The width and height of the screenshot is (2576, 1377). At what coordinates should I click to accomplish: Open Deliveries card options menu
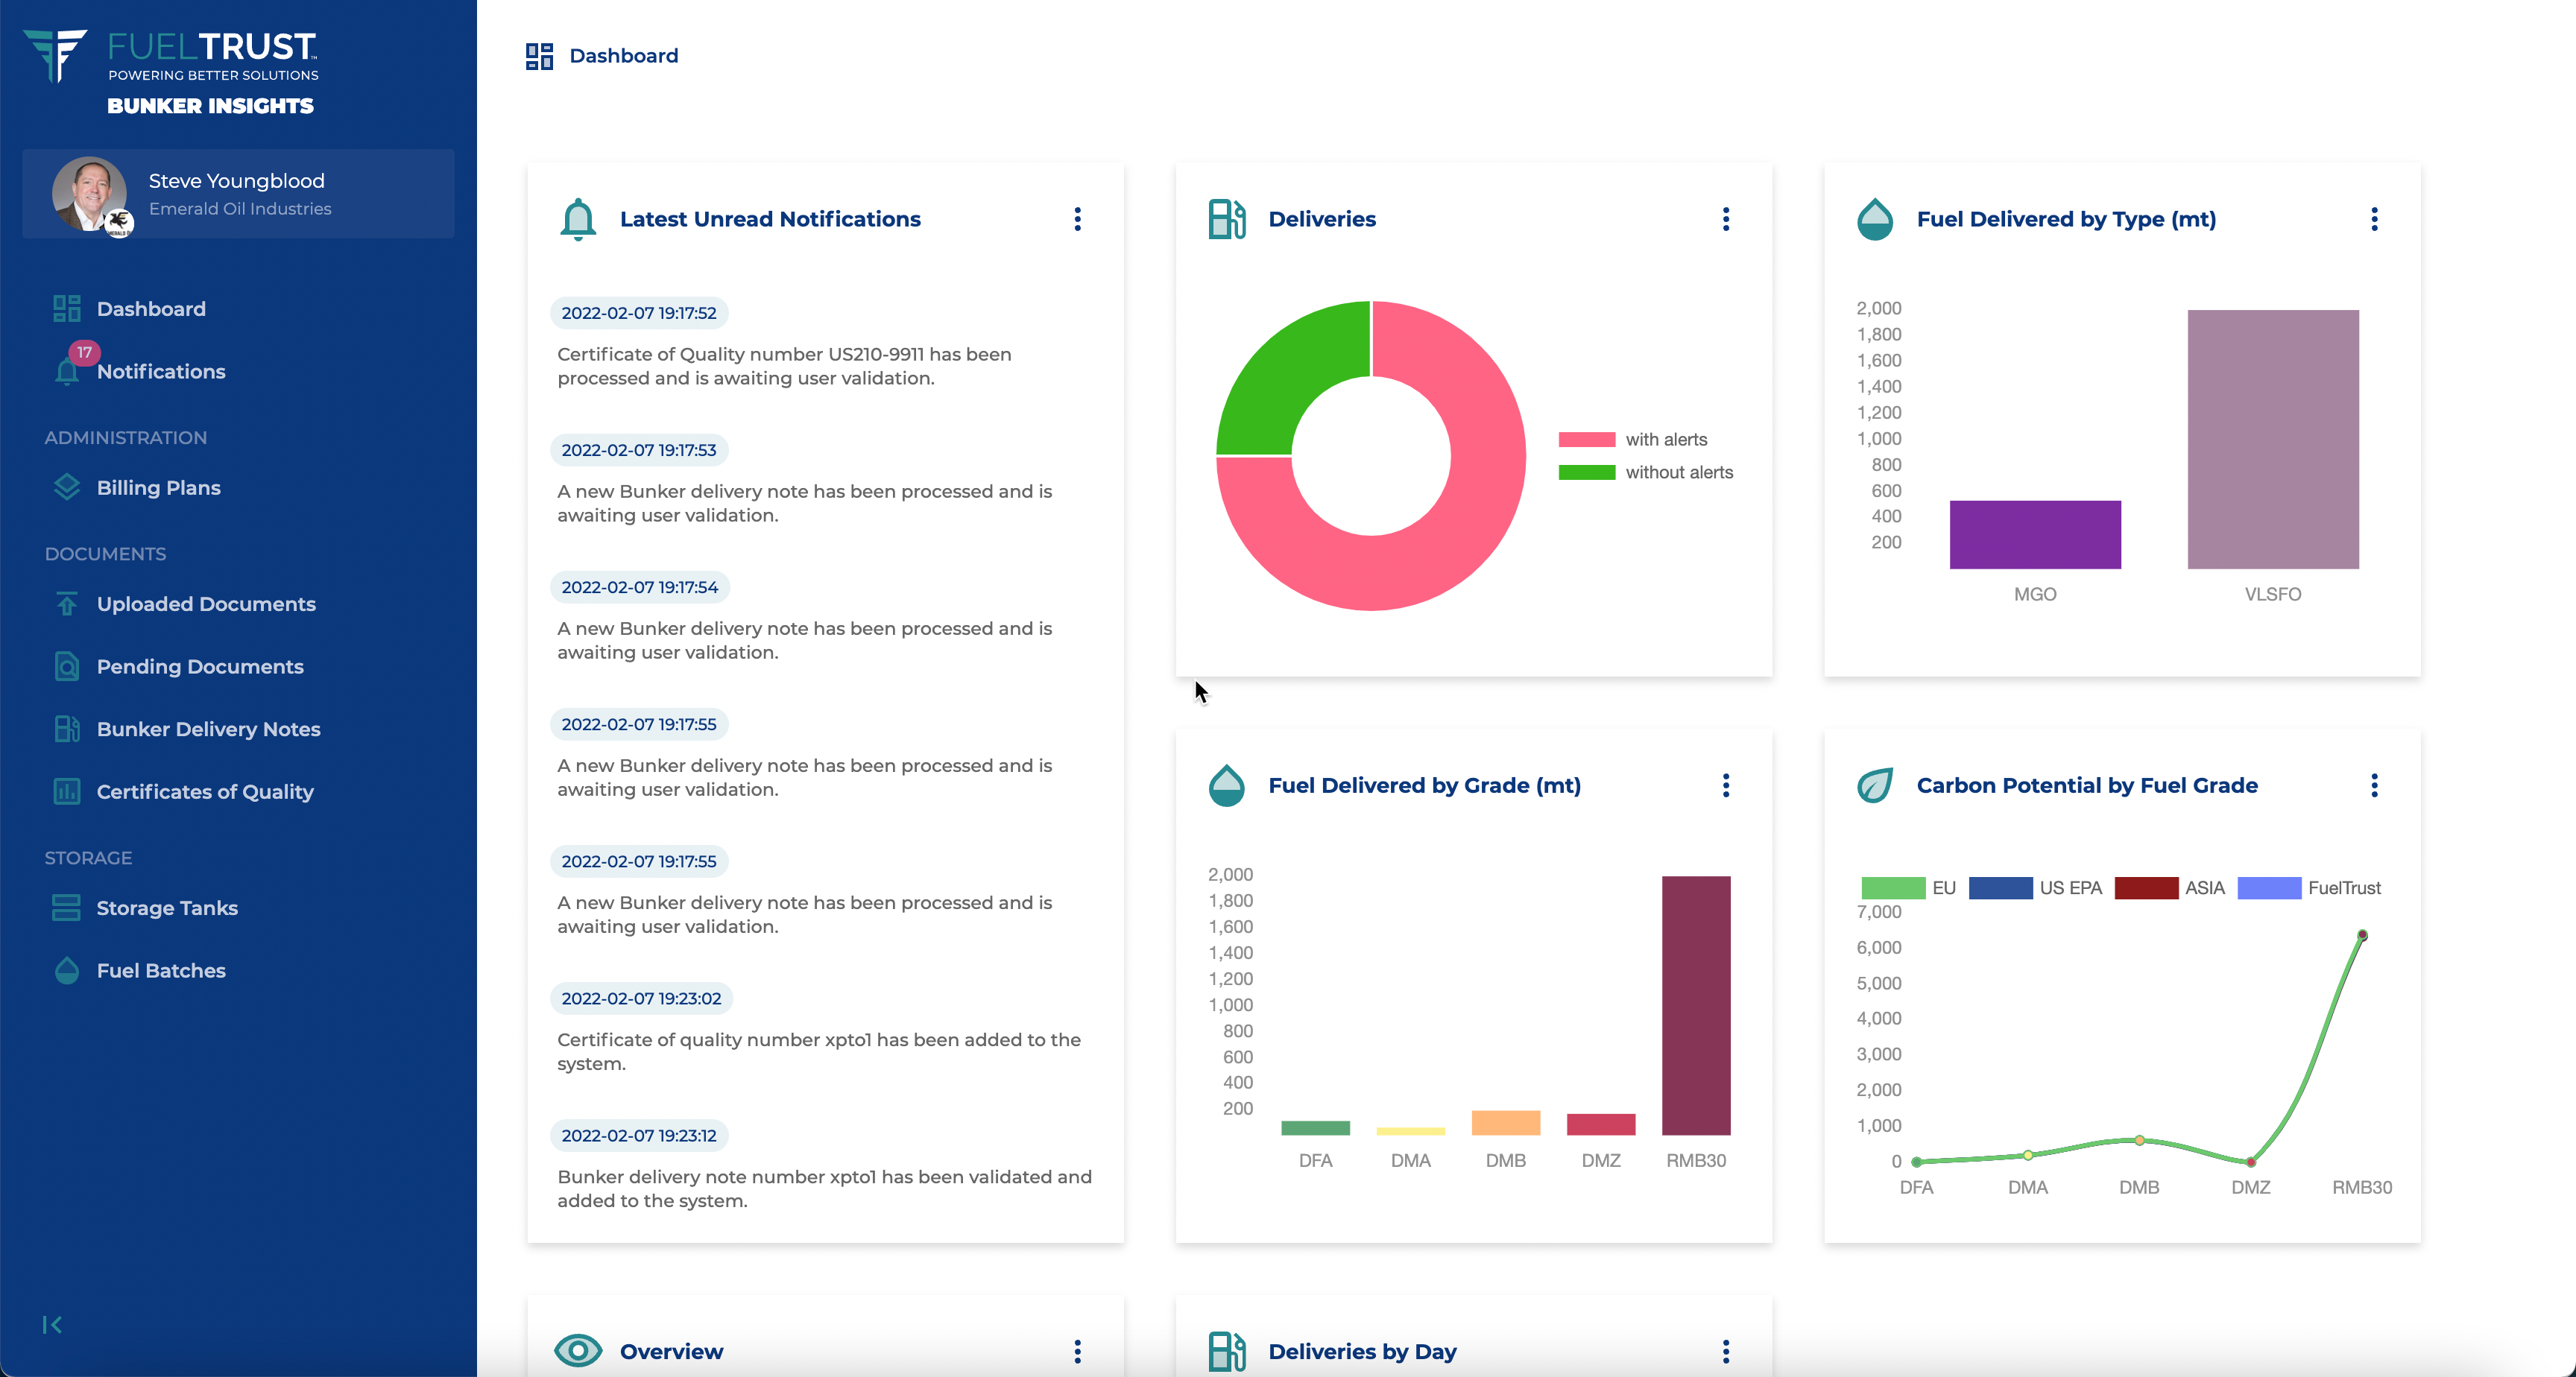[1726, 219]
